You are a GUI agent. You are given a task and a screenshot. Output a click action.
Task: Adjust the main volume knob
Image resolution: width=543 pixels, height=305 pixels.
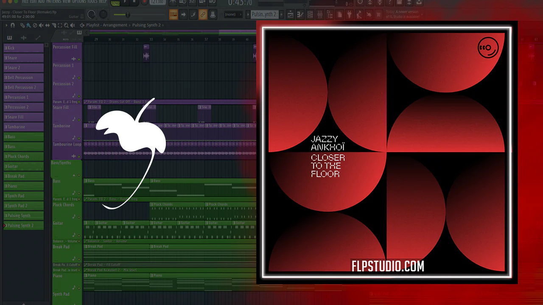(x=92, y=14)
